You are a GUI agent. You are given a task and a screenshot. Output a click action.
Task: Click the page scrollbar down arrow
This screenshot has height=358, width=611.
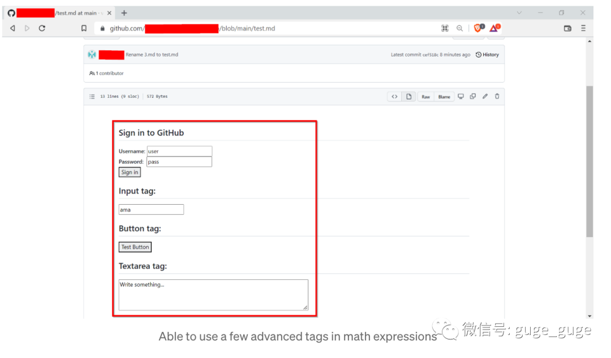tap(590, 316)
